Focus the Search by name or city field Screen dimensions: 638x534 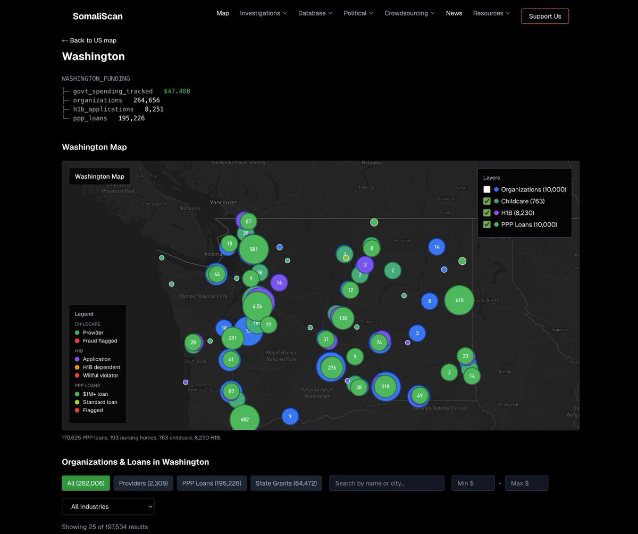[x=387, y=483]
